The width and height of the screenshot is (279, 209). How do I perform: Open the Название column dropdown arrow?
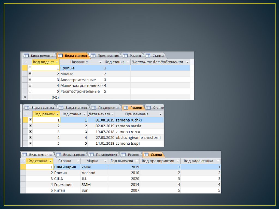(100, 62)
